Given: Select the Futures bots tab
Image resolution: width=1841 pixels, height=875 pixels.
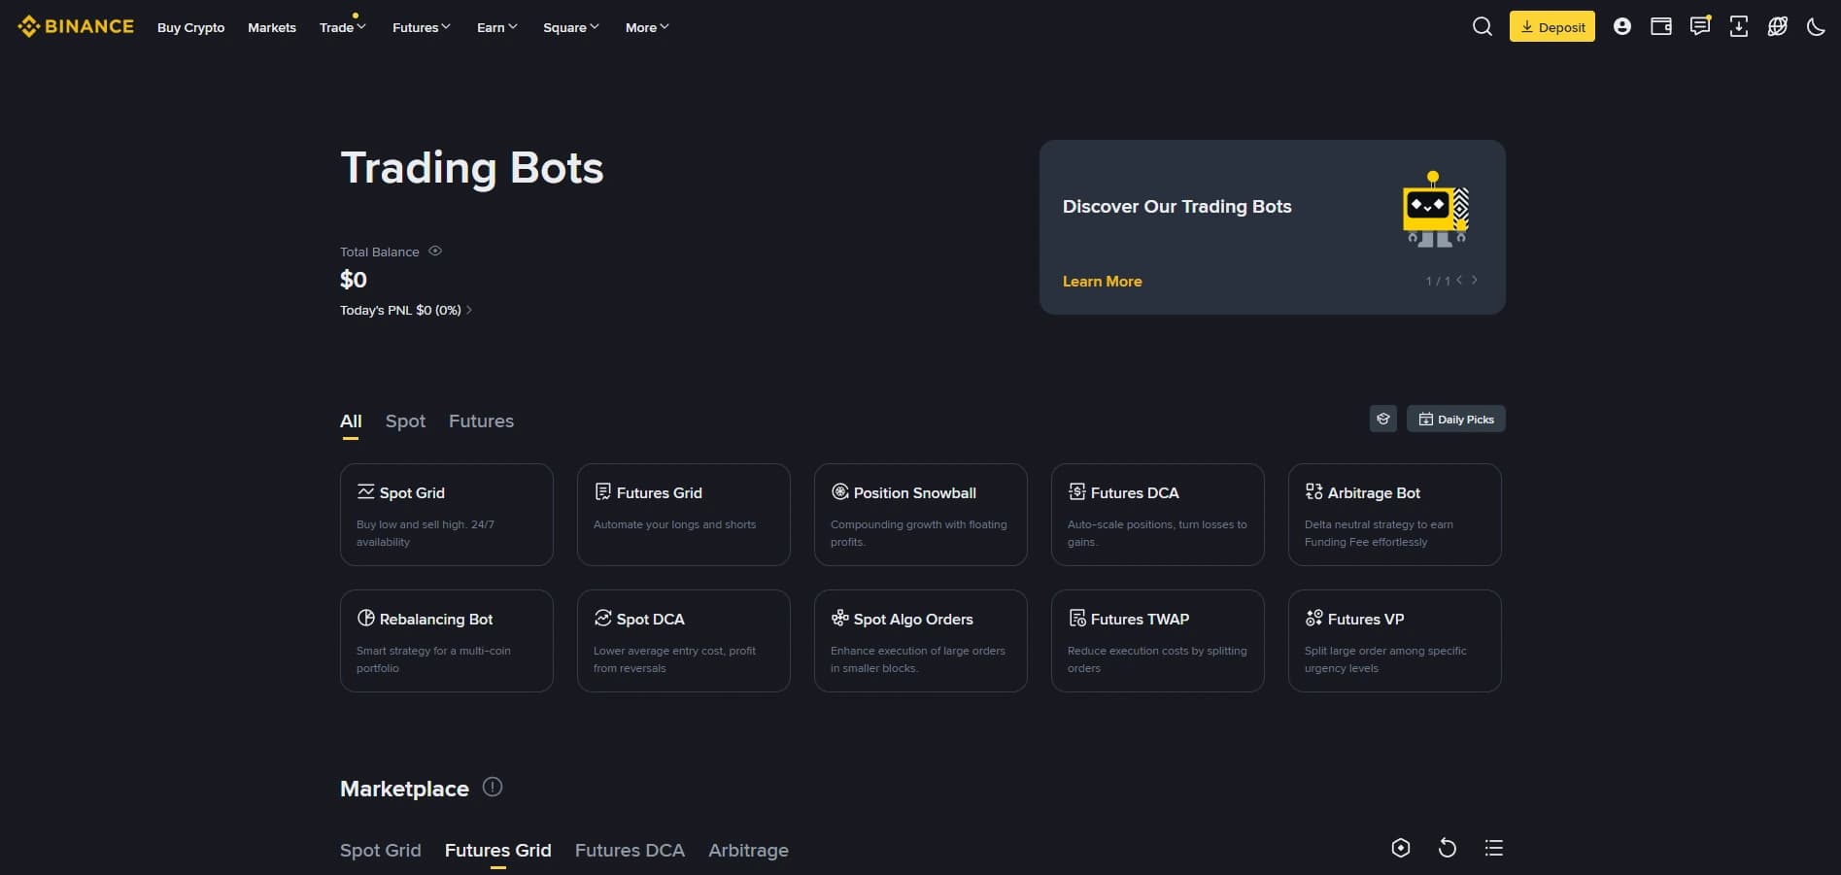Looking at the screenshot, I should (481, 421).
